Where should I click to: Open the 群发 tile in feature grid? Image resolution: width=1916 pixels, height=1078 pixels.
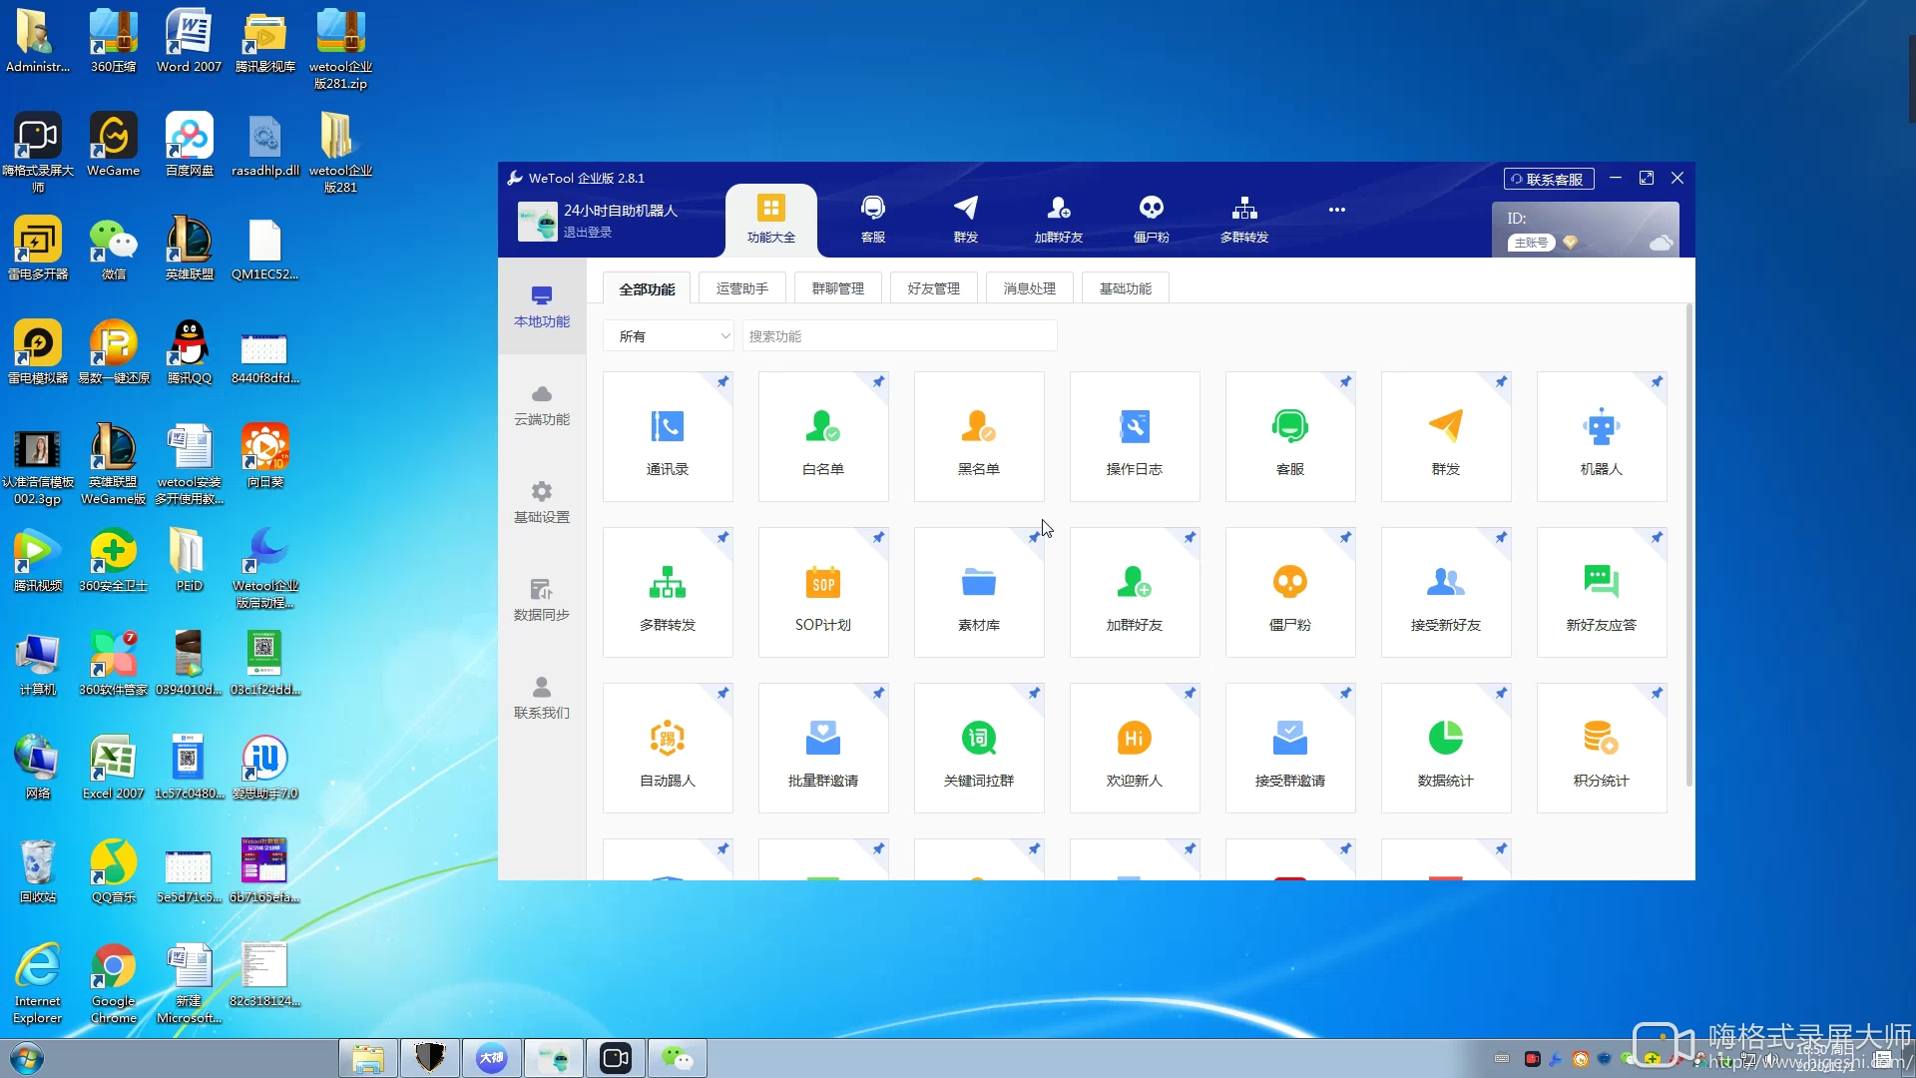(x=1446, y=436)
